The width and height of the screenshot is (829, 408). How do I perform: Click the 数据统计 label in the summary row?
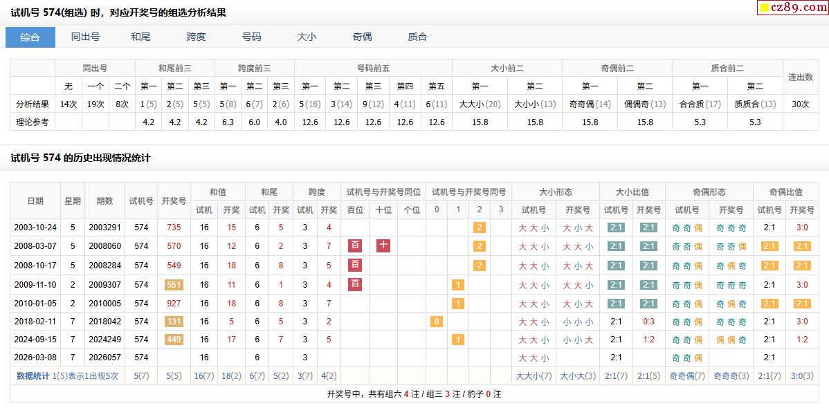click(x=34, y=375)
